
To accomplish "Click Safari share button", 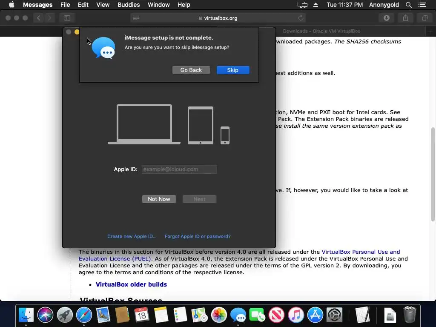I will tap(405, 18).
